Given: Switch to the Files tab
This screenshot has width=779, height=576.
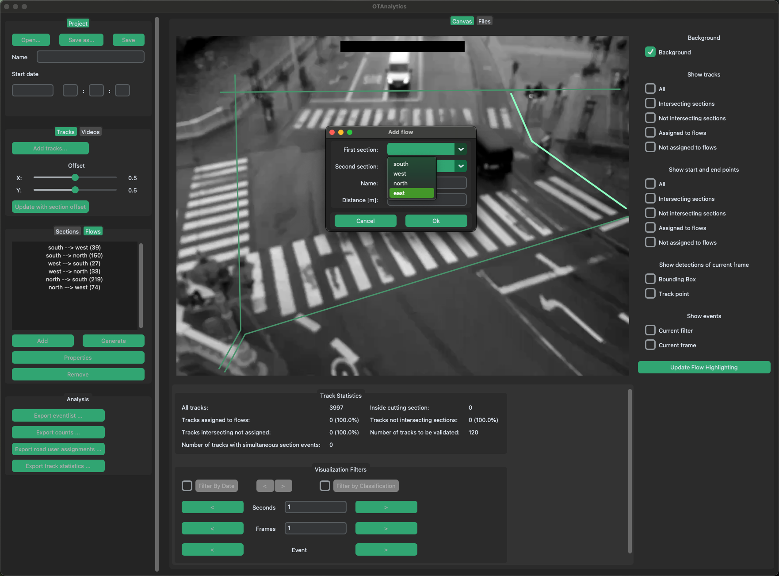Looking at the screenshot, I should click(x=484, y=21).
